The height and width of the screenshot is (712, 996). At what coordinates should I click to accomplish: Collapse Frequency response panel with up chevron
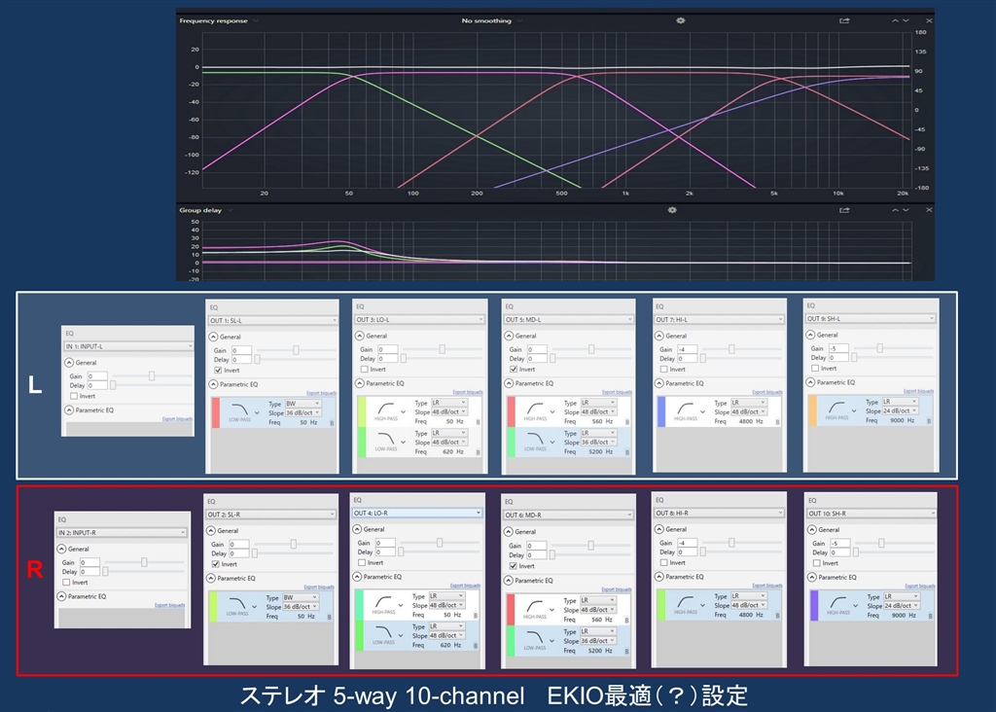click(895, 20)
